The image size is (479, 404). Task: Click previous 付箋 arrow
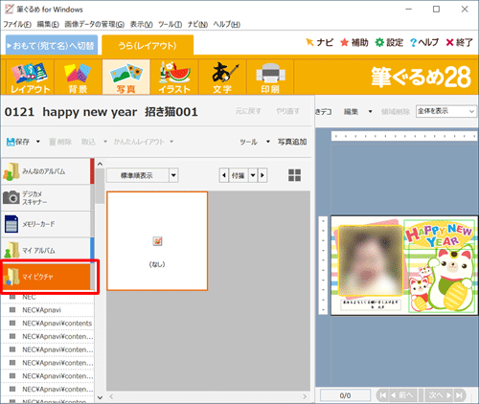(224, 175)
